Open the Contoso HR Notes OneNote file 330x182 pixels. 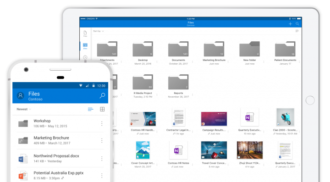(x=178, y=150)
